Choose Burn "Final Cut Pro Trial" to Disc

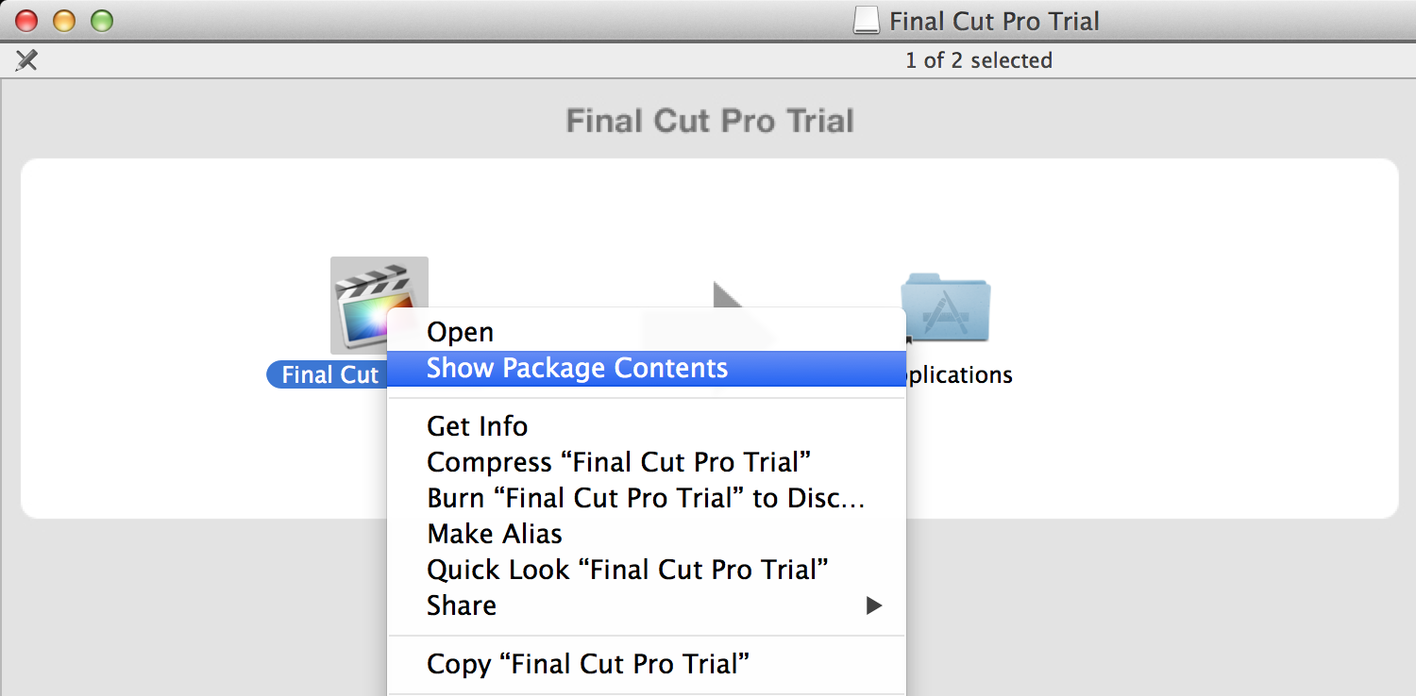tap(647, 498)
